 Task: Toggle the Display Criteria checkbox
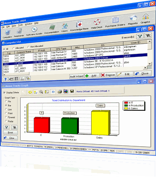coord(4,92)
